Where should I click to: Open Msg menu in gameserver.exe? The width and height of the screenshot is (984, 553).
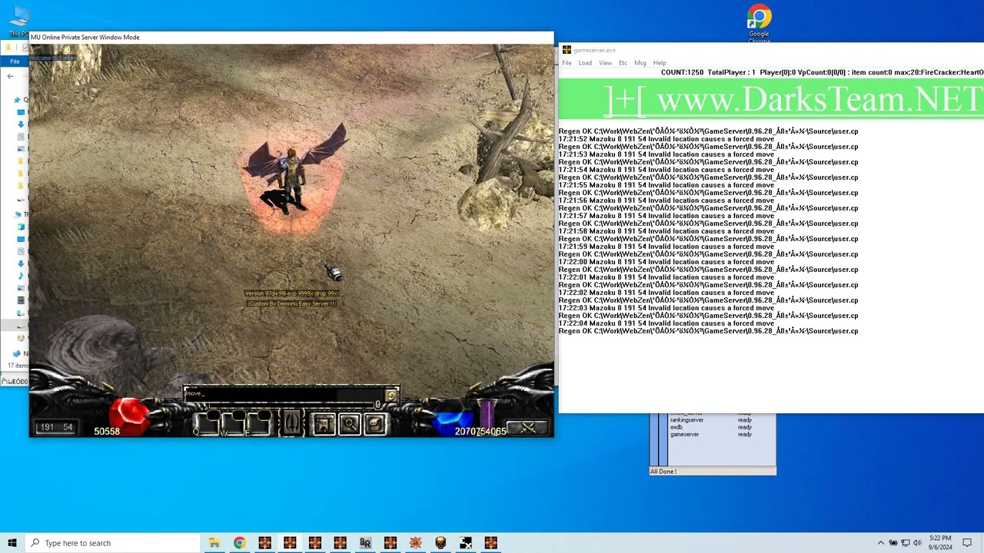(640, 63)
